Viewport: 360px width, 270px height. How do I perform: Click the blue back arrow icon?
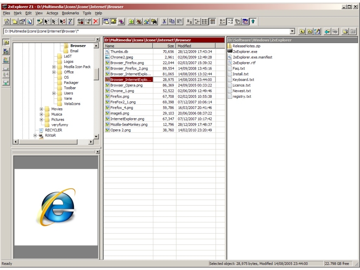tap(327, 31)
